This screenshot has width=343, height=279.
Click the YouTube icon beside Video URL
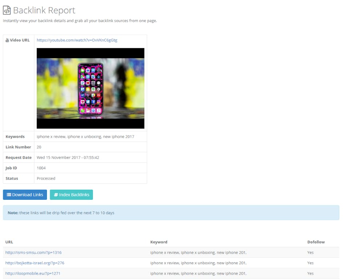click(7, 40)
